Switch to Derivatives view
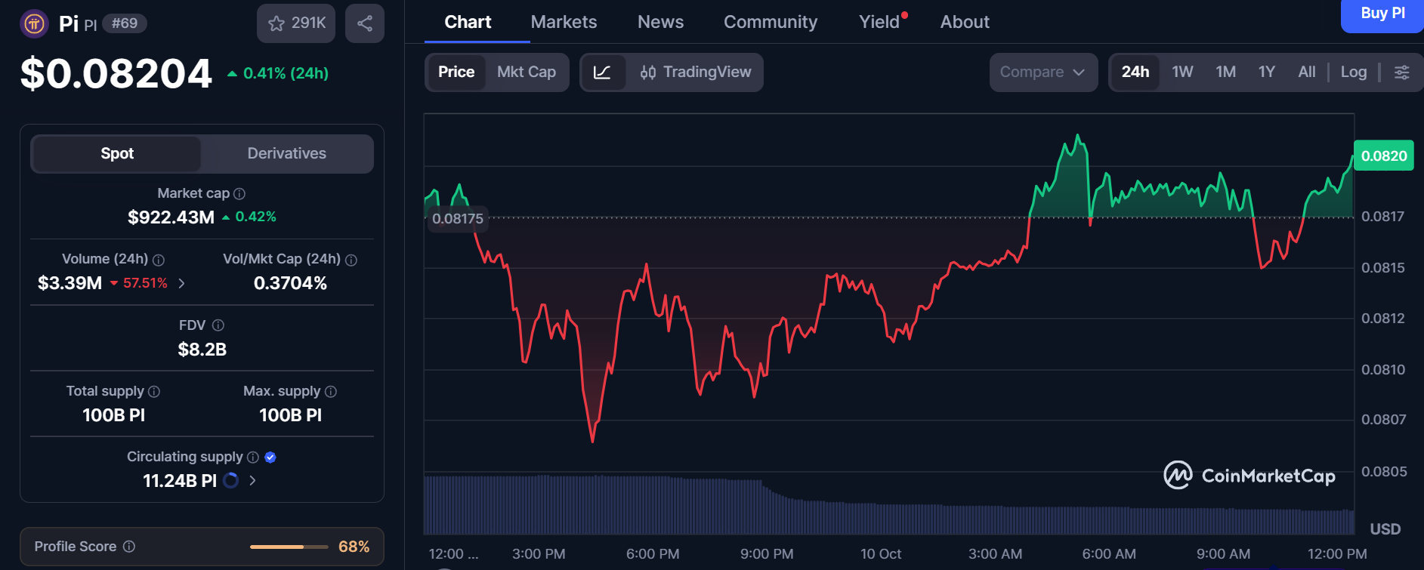 [x=287, y=154]
